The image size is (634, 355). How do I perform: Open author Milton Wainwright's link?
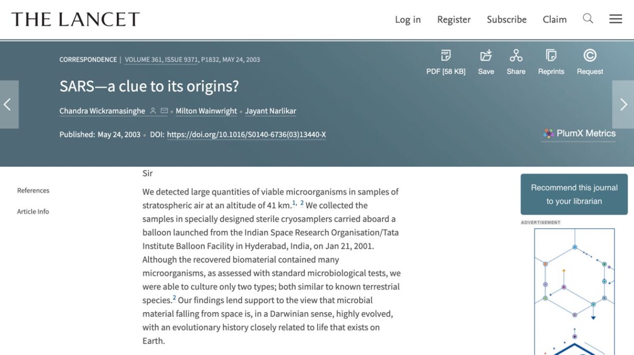coord(207,111)
